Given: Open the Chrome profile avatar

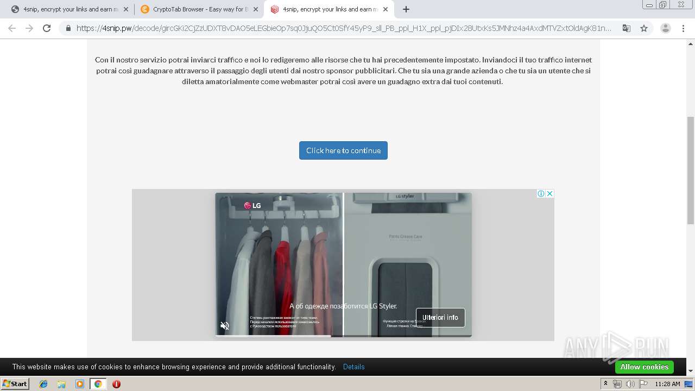Looking at the screenshot, I should point(665,28).
